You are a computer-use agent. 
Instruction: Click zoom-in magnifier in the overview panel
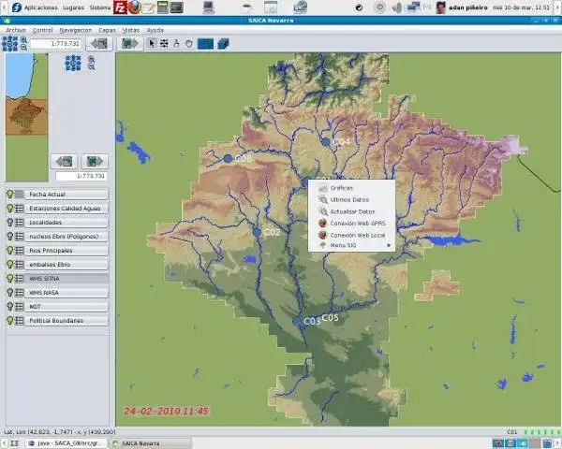[92, 59]
